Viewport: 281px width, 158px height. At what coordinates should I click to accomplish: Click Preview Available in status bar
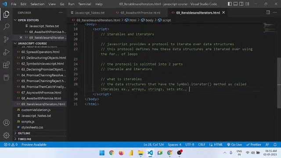click(x=34, y=144)
